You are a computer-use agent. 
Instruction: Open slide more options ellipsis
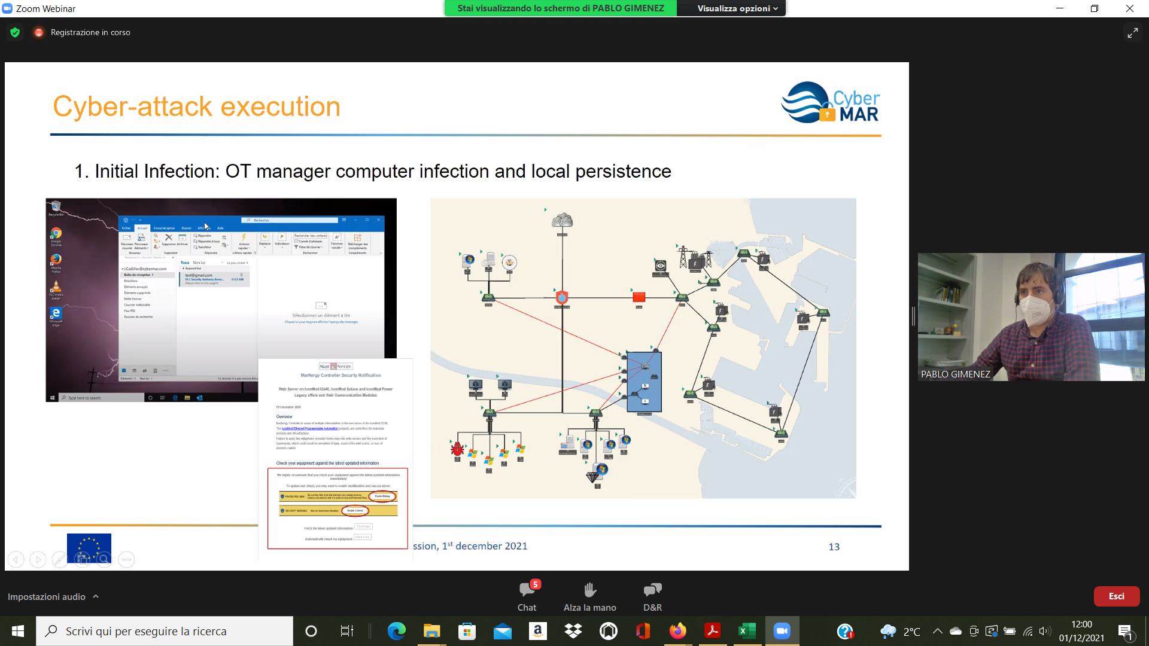pyautogui.click(x=126, y=560)
